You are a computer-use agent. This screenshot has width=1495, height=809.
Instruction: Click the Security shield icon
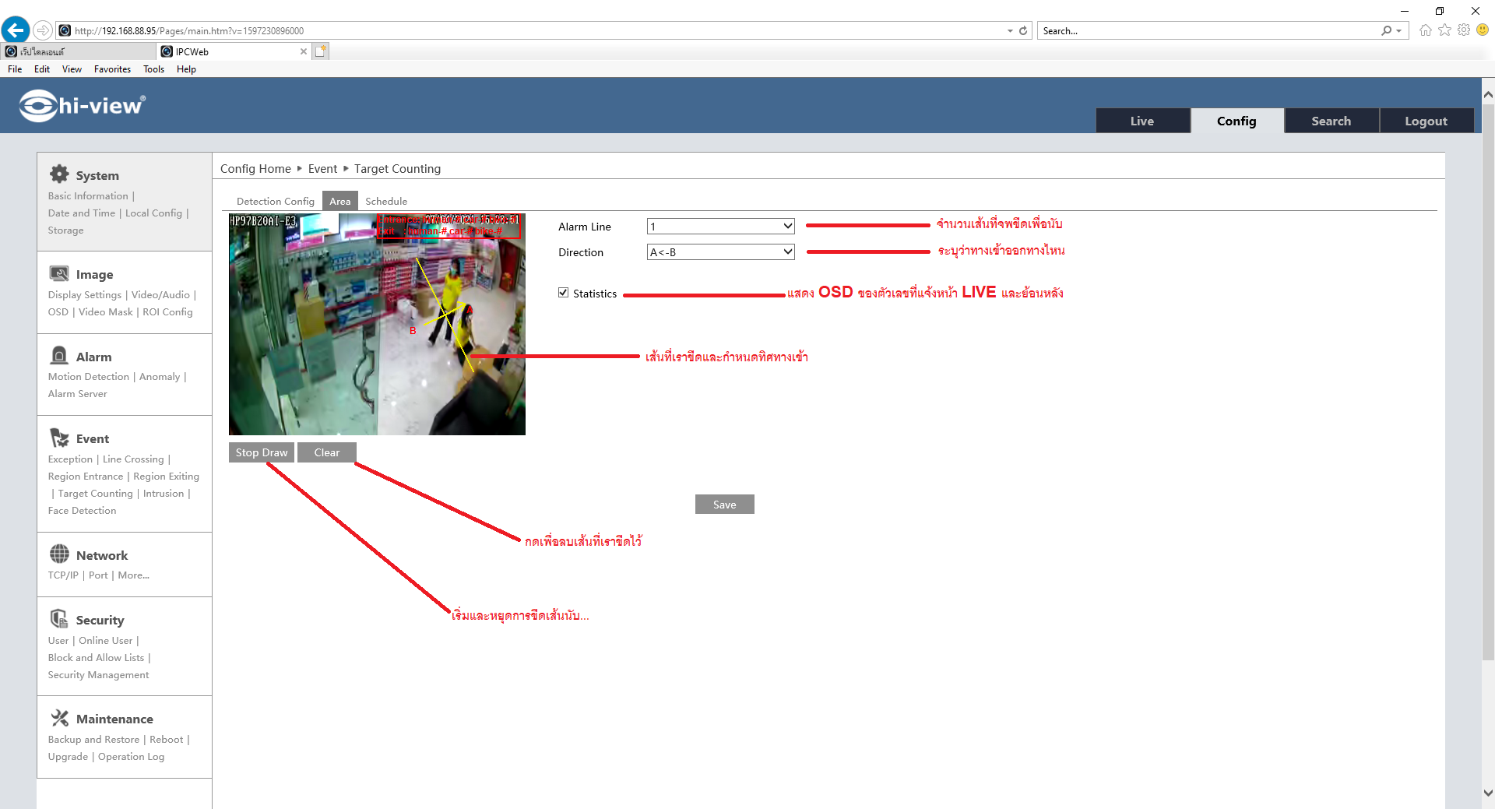point(59,619)
